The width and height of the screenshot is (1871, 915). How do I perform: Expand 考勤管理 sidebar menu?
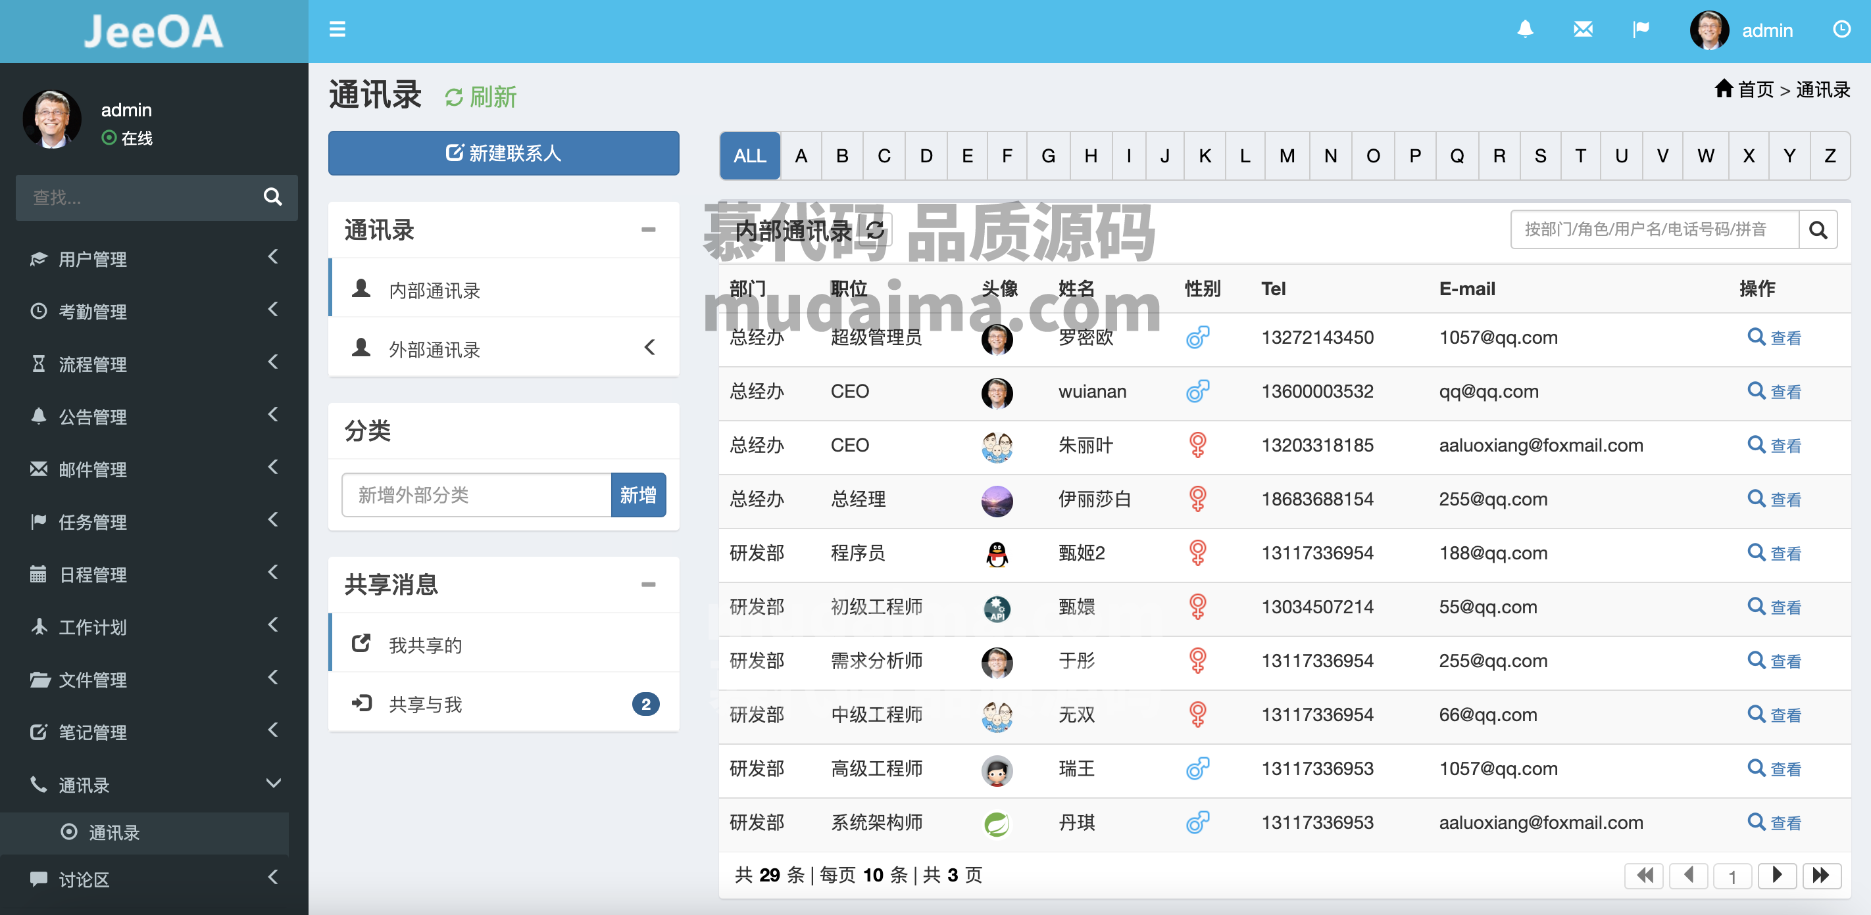[x=154, y=312]
